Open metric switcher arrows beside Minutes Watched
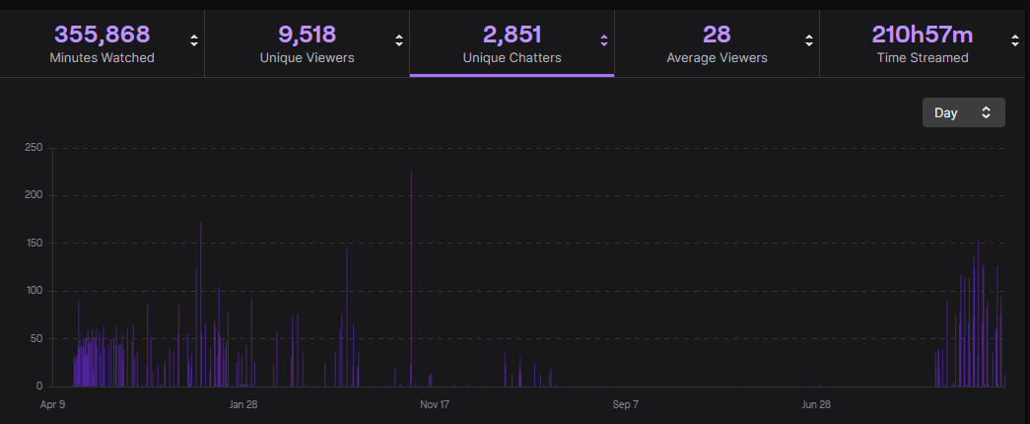Image resolution: width=1030 pixels, height=424 pixels. point(194,40)
